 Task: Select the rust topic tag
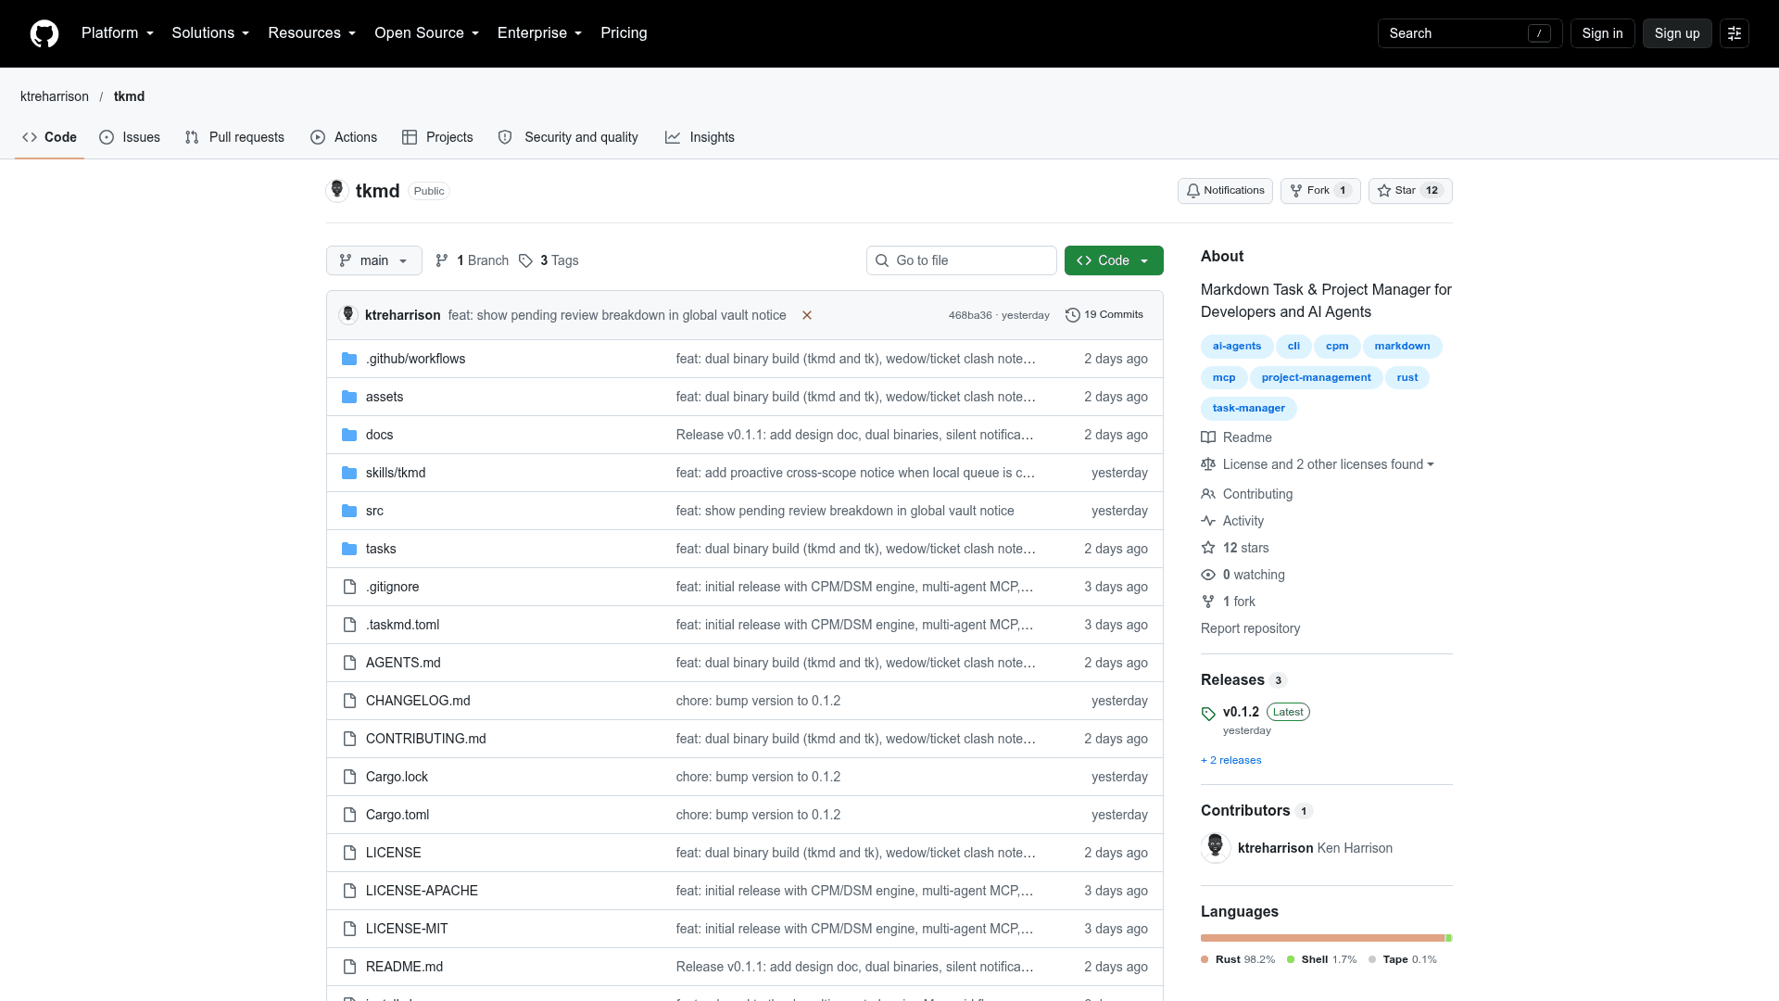click(1407, 377)
